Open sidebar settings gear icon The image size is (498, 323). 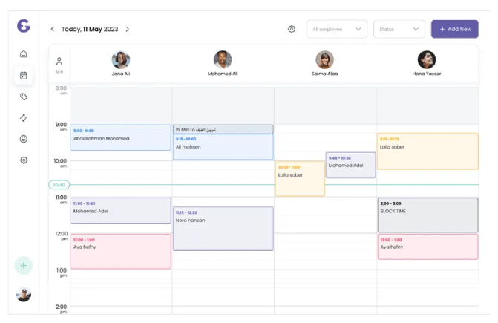tap(24, 160)
